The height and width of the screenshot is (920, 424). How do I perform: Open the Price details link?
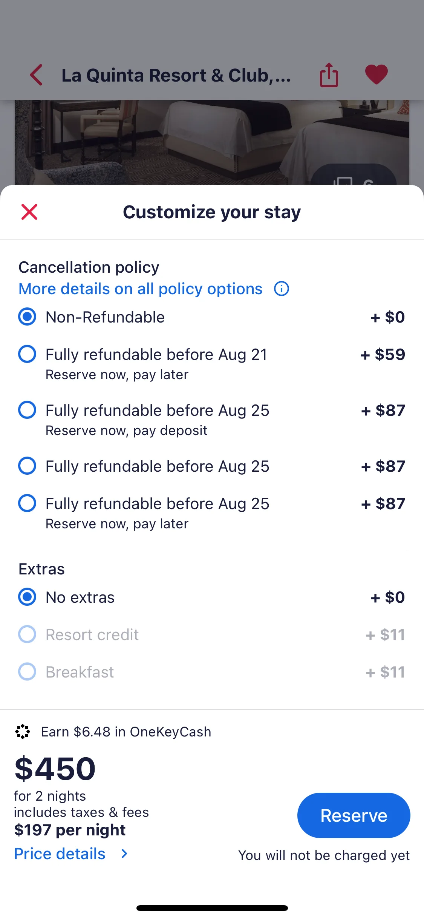pos(60,854)
